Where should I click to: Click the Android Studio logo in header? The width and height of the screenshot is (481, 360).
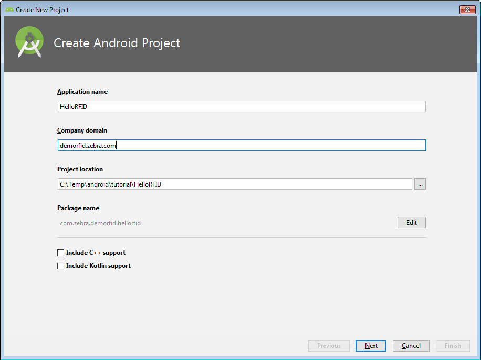(x=29, y=43)
